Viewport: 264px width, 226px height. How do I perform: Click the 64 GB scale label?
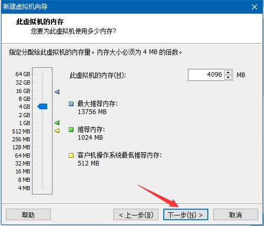(23, 74)
